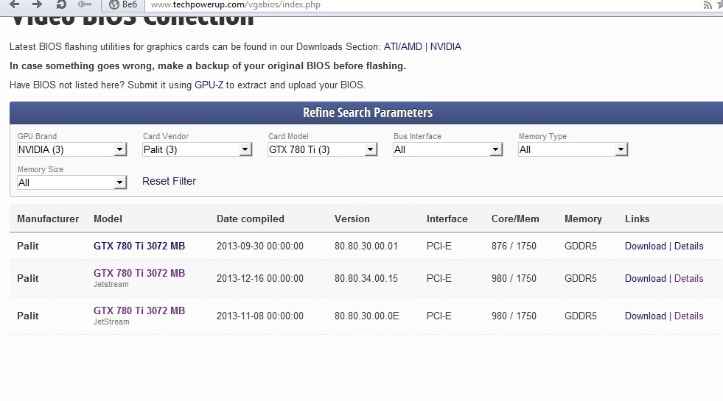Follow the GPU-Z link
Image resolution: width=723 pixels, height=401 pixels.
[x=209, y=85]
